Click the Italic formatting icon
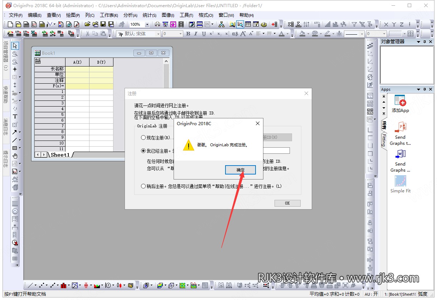 click(196, 34)
